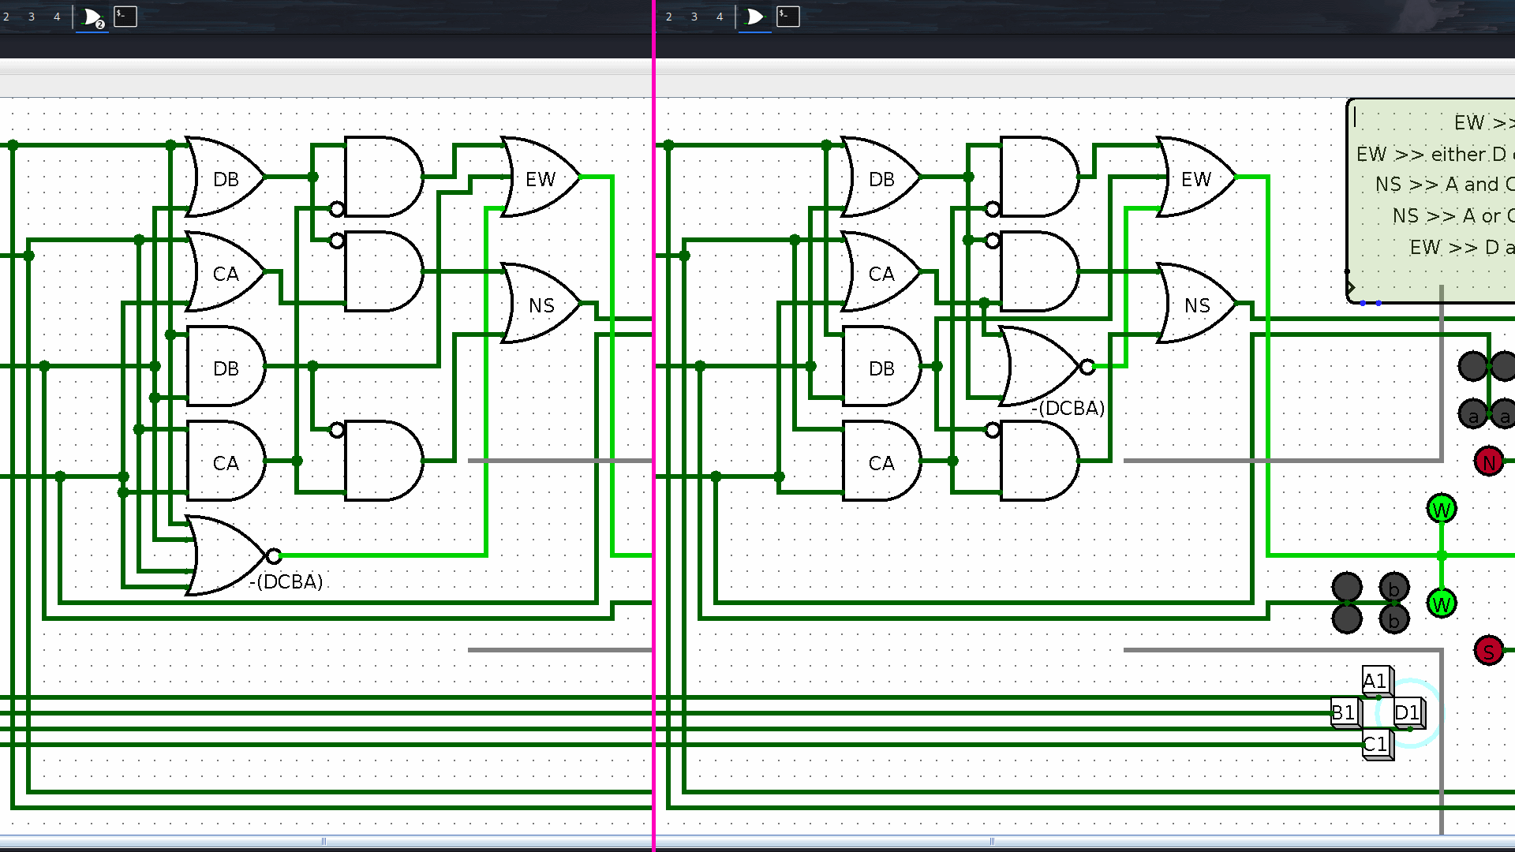Click the lower green W LED
1515x852 pixels.
[x=1442, y=603]
